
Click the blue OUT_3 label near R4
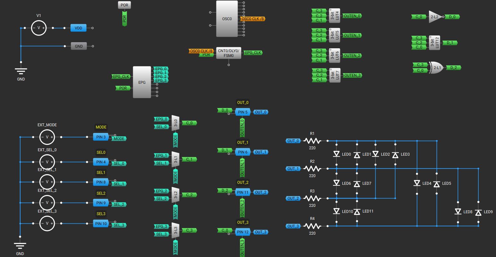(x=293, y=226)
